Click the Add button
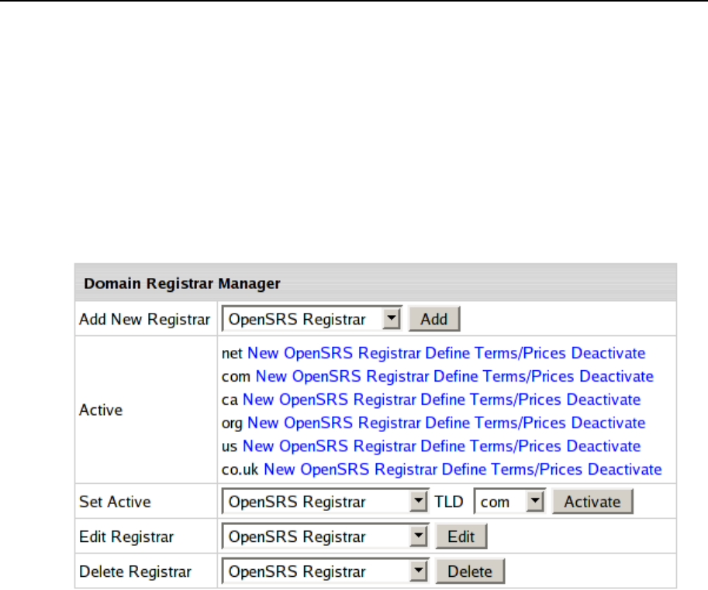Viewport: 708px width, 590px height. 434,319
